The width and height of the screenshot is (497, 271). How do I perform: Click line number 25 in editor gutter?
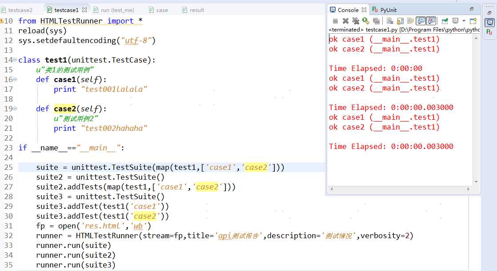point(8,167)
